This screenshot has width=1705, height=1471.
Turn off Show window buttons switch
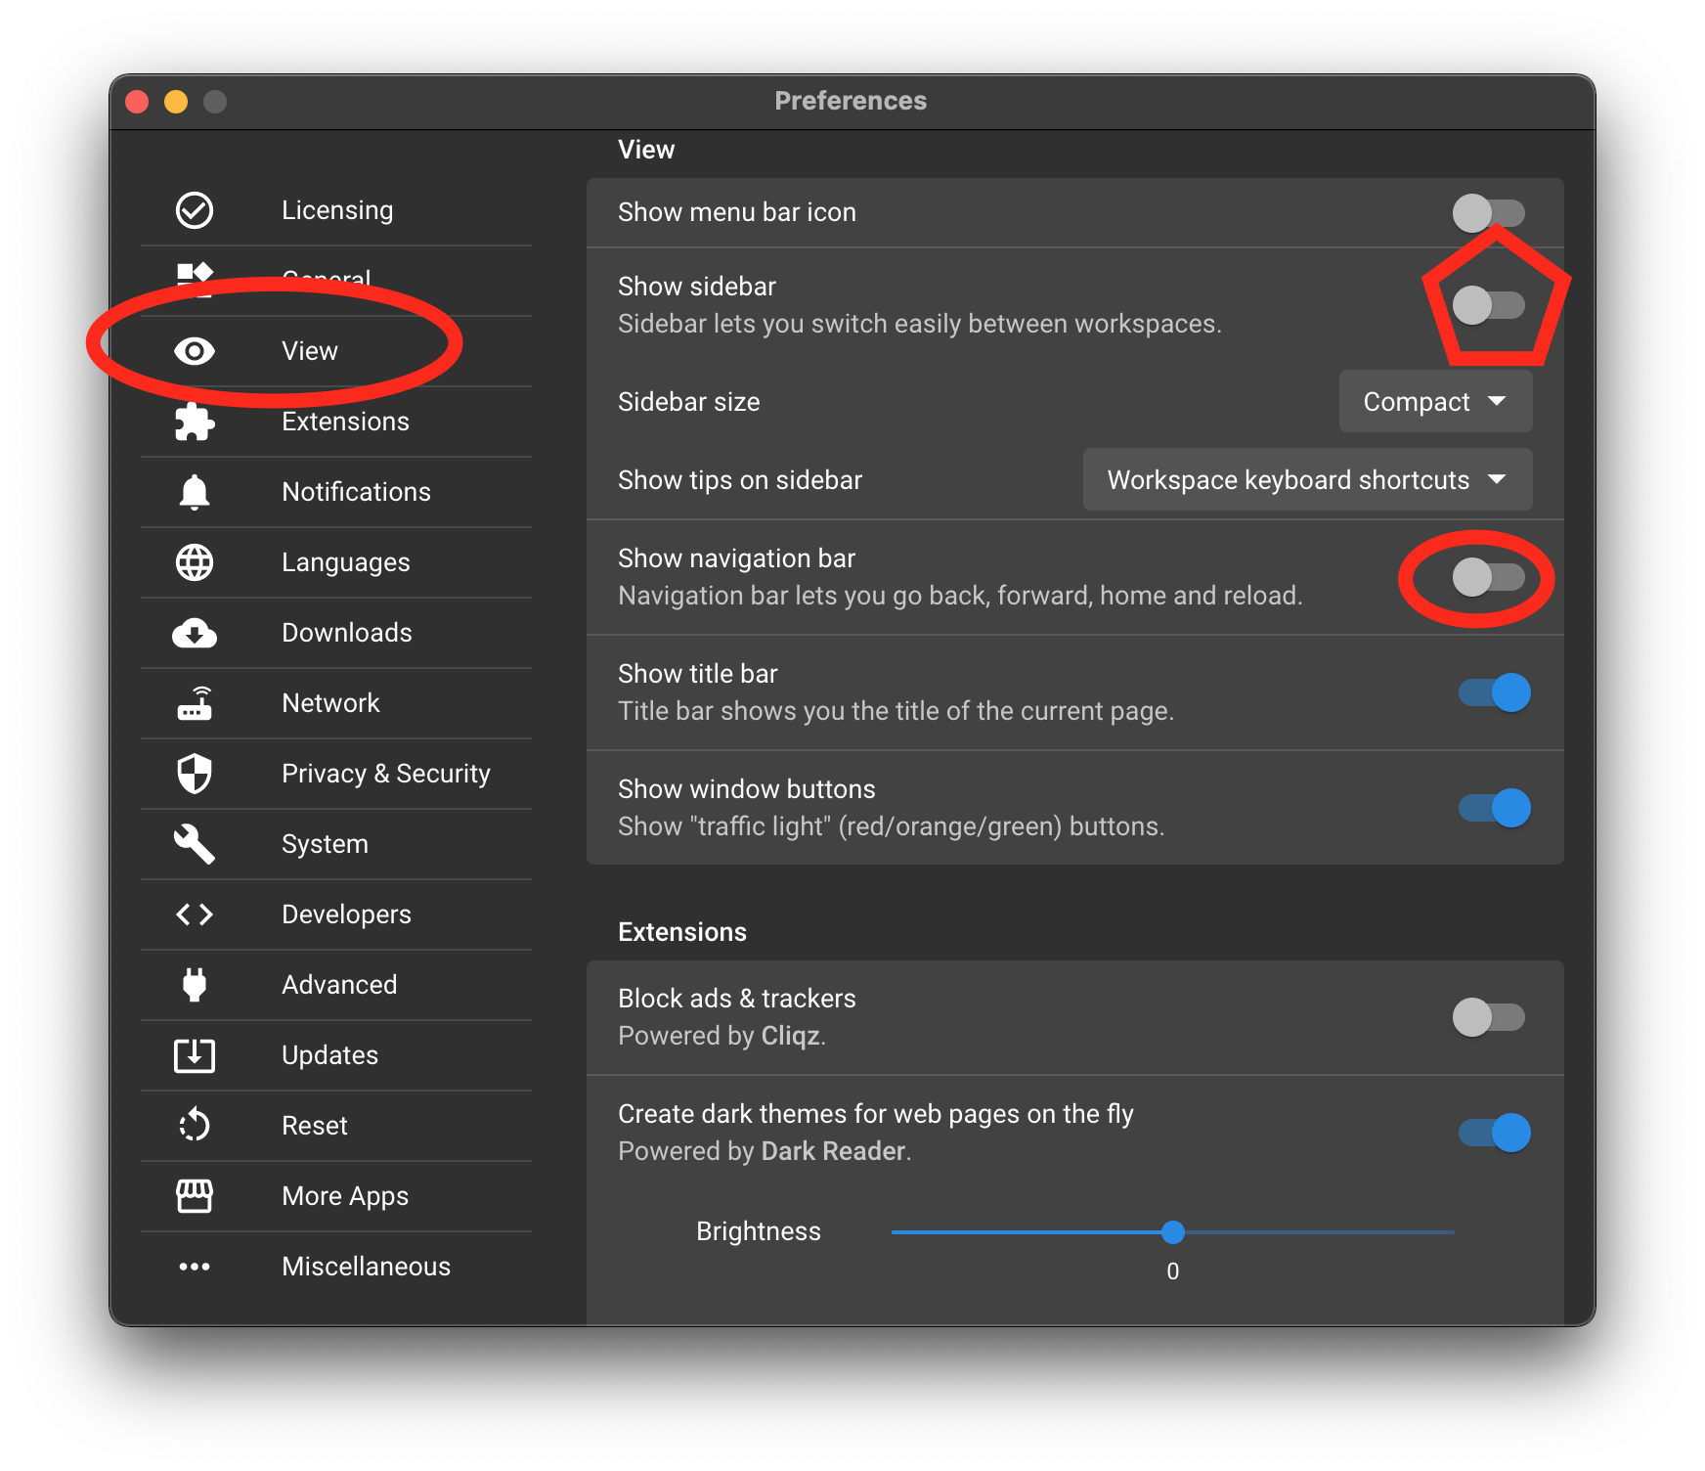coord(1495,808)
